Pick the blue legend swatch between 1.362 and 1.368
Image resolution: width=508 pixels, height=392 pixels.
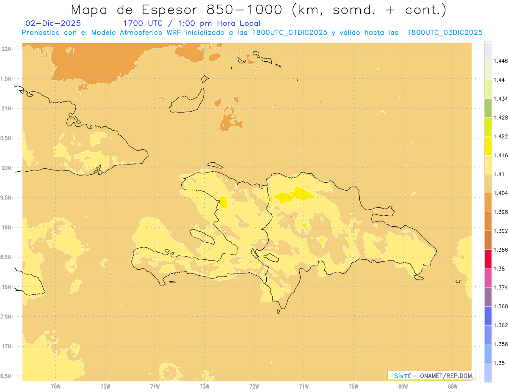[488, 316]
